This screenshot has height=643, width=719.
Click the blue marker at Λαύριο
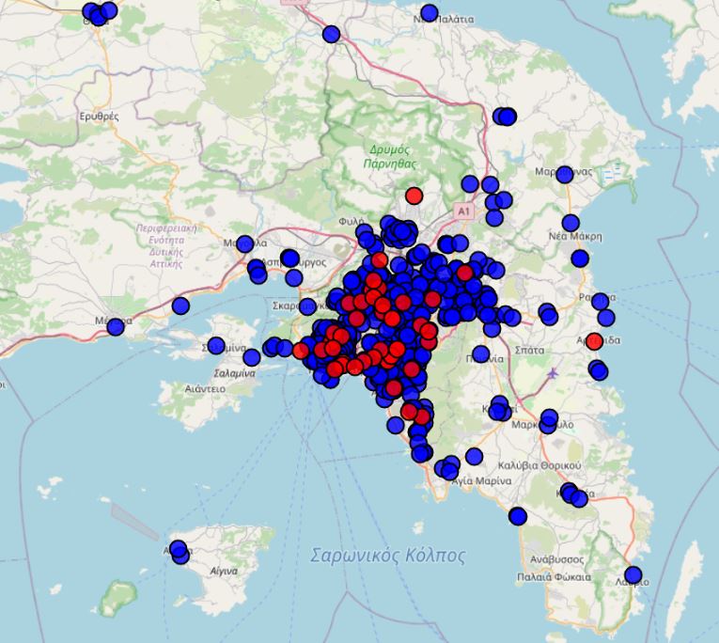point(633,574)
